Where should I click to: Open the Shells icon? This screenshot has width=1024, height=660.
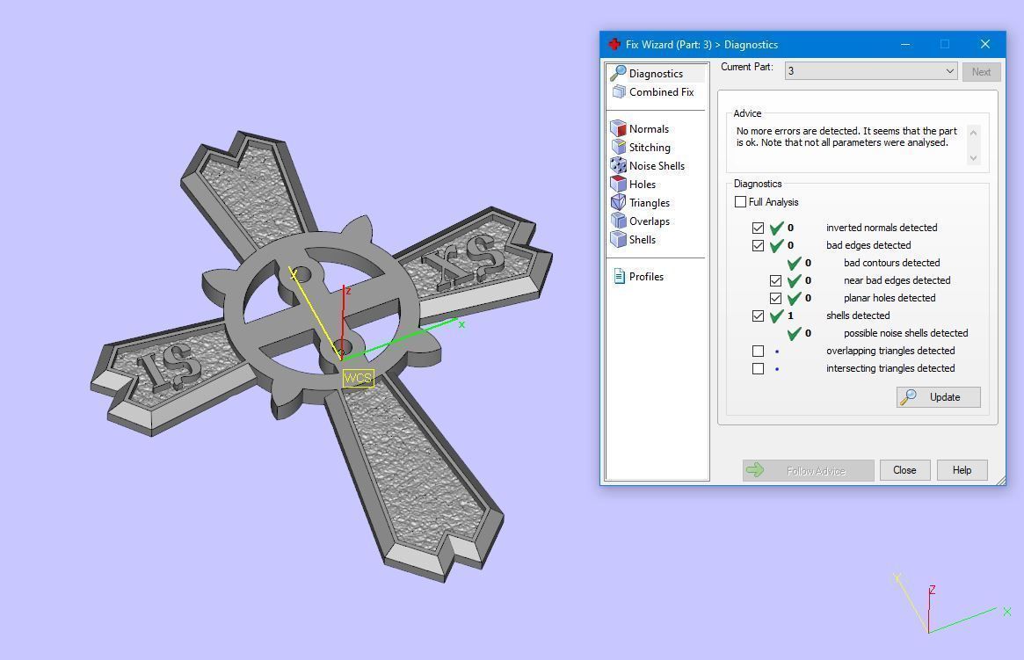(x=619, y=239)
